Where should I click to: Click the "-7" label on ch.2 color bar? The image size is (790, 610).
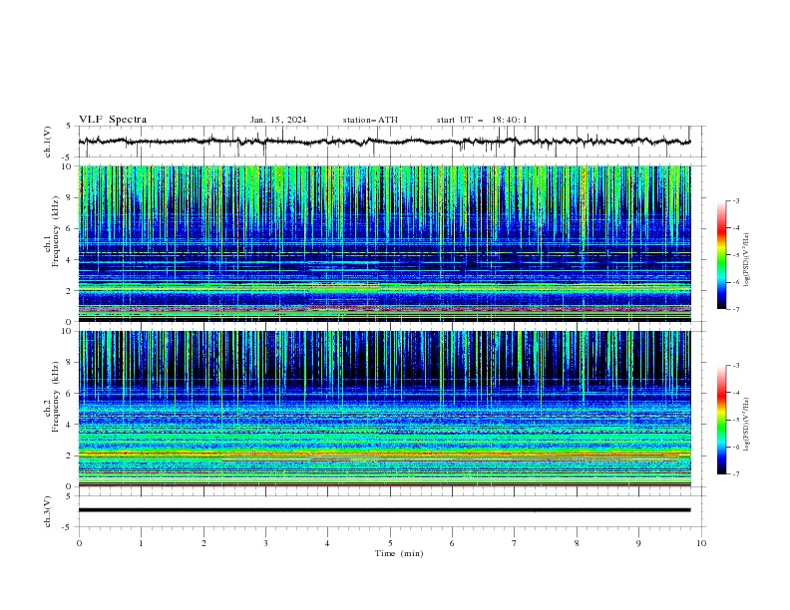735,473
